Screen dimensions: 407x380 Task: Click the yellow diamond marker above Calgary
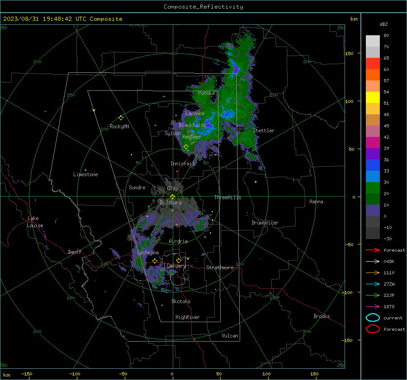pos(179,260)
